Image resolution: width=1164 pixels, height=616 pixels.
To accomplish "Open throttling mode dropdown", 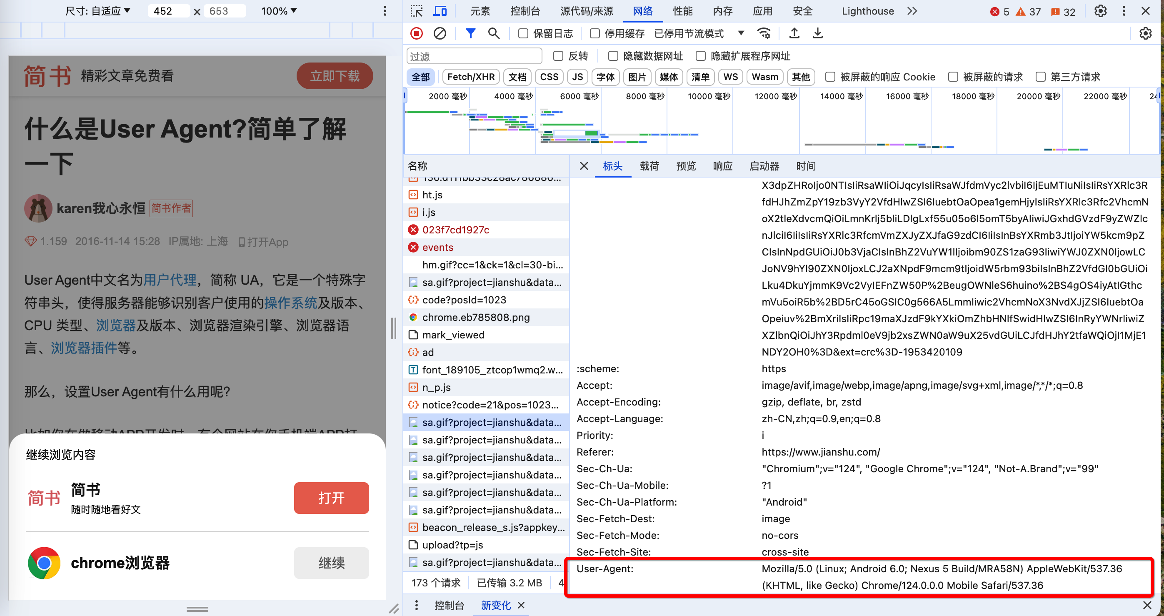I will click(x=699, y=33).
